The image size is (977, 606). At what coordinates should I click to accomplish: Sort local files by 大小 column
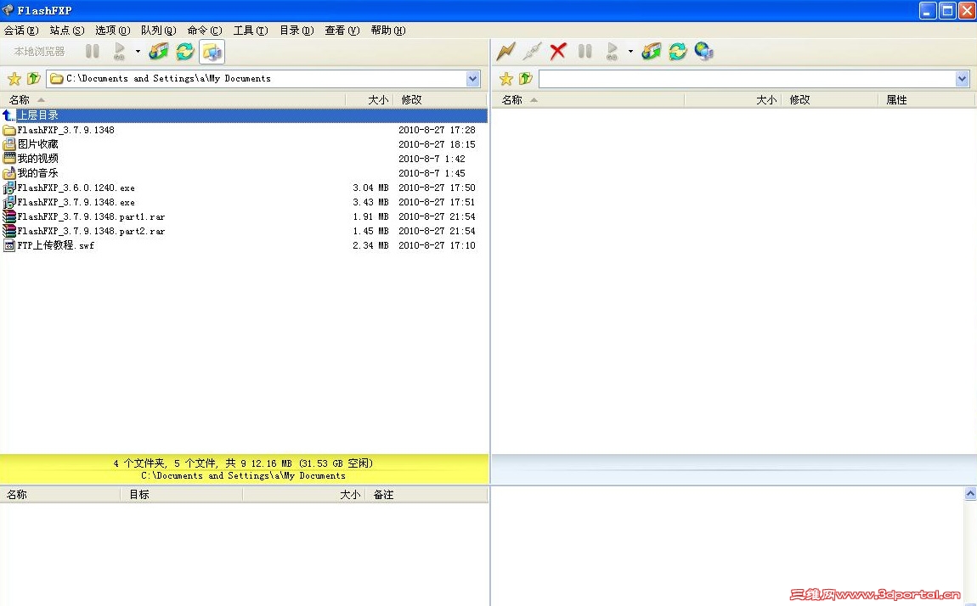[369, 99]
